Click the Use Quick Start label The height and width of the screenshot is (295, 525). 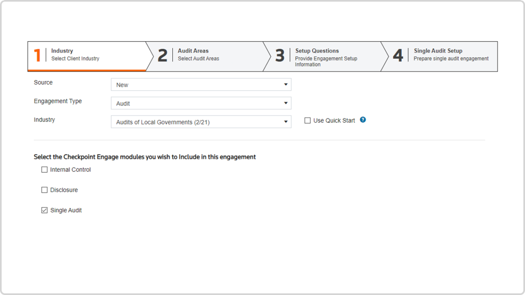coord(334,121)
